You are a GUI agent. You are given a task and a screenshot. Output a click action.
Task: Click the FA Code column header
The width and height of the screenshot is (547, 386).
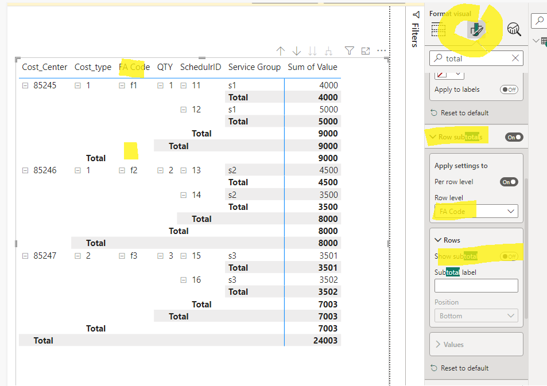click(x=134, y=67)
